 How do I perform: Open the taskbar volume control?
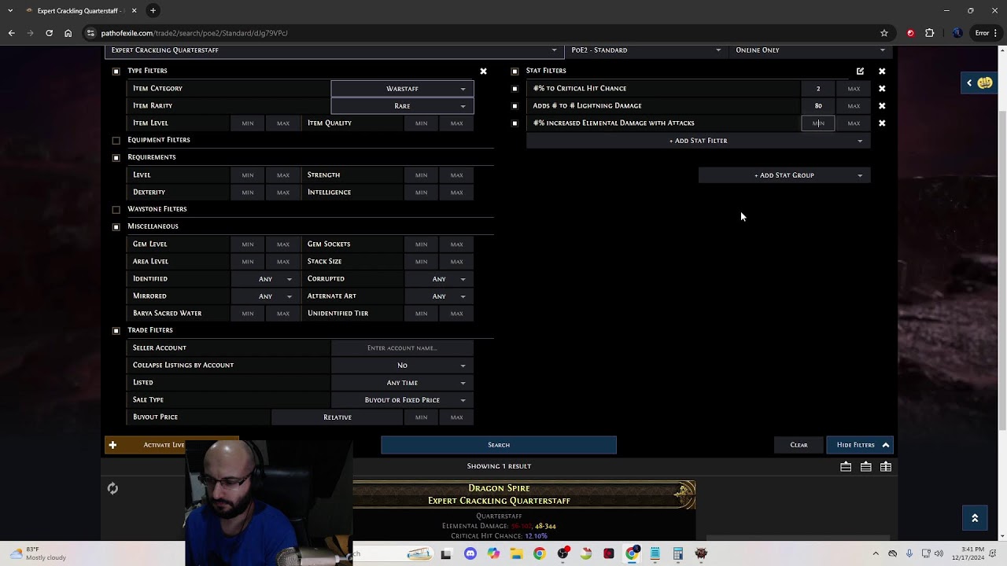point(939,553)
